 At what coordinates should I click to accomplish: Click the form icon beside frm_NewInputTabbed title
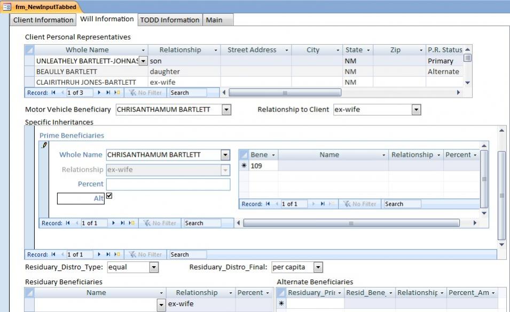7,7
